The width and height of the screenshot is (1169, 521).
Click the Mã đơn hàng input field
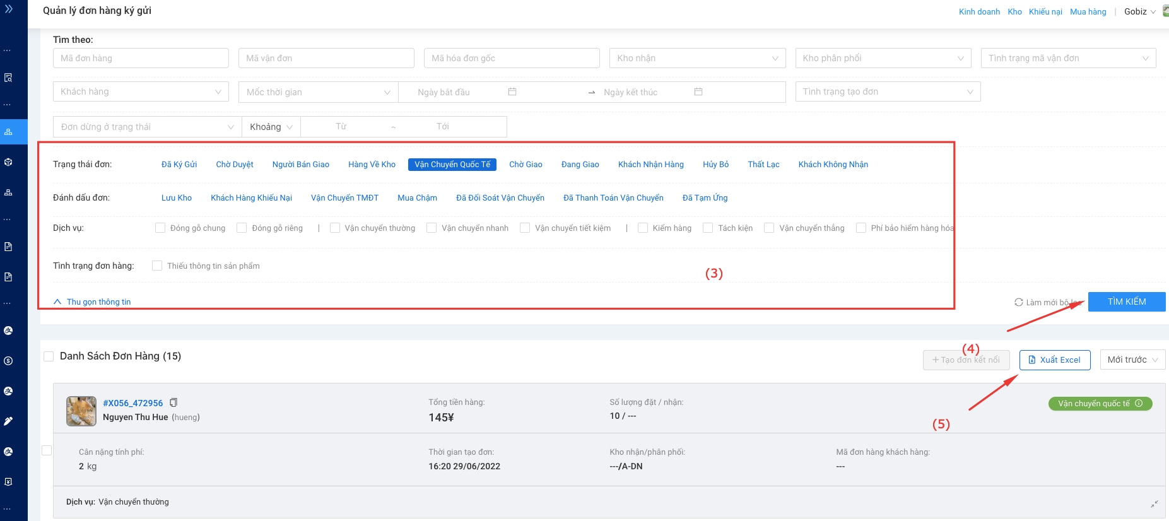click(141, 58)
